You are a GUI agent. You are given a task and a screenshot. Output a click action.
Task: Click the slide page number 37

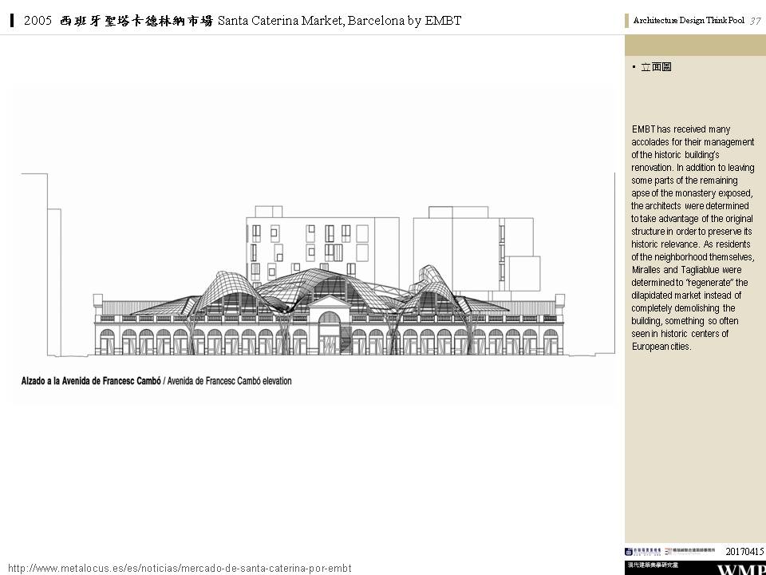click(x=755, y=21)
